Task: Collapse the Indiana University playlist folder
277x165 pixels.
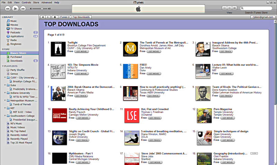Action: coord(5,93)
